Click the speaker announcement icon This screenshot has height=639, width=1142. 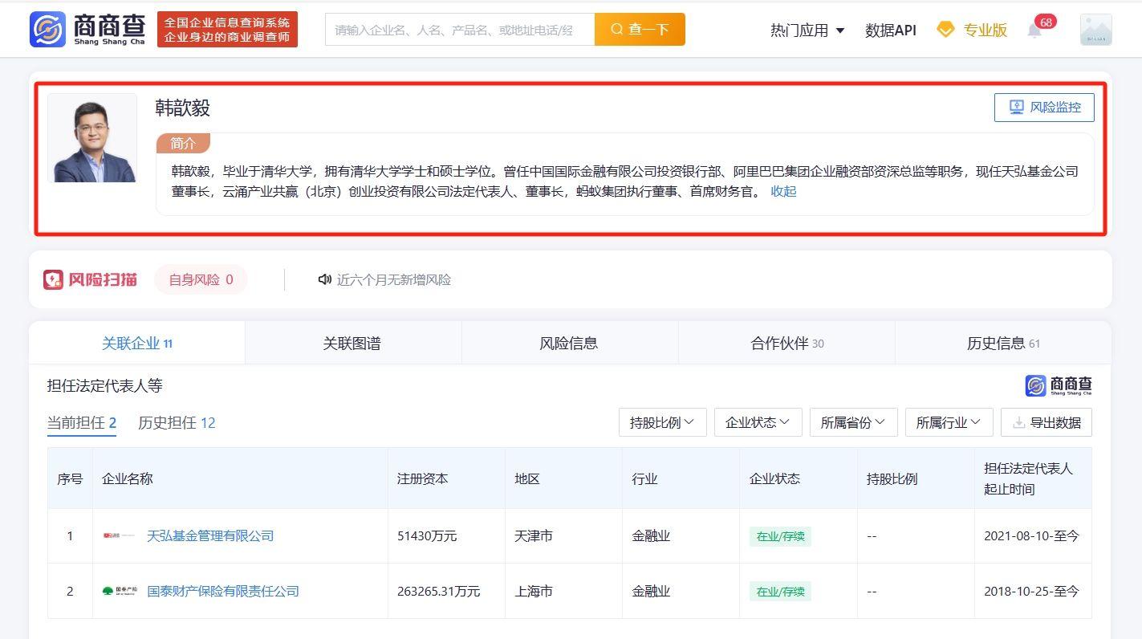pyautogui.click(x=325, y=279)
